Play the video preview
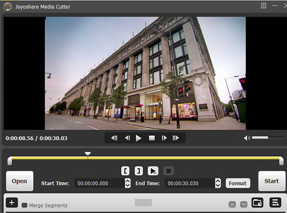The width and height of the screenshot is (287, 213). tap(138, 138)
